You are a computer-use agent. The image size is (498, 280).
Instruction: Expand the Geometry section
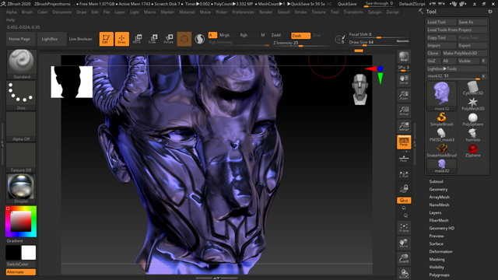click(x=438, y=189)
